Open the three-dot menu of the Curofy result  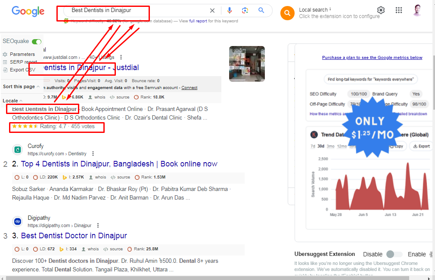click(x=93, y=154)
